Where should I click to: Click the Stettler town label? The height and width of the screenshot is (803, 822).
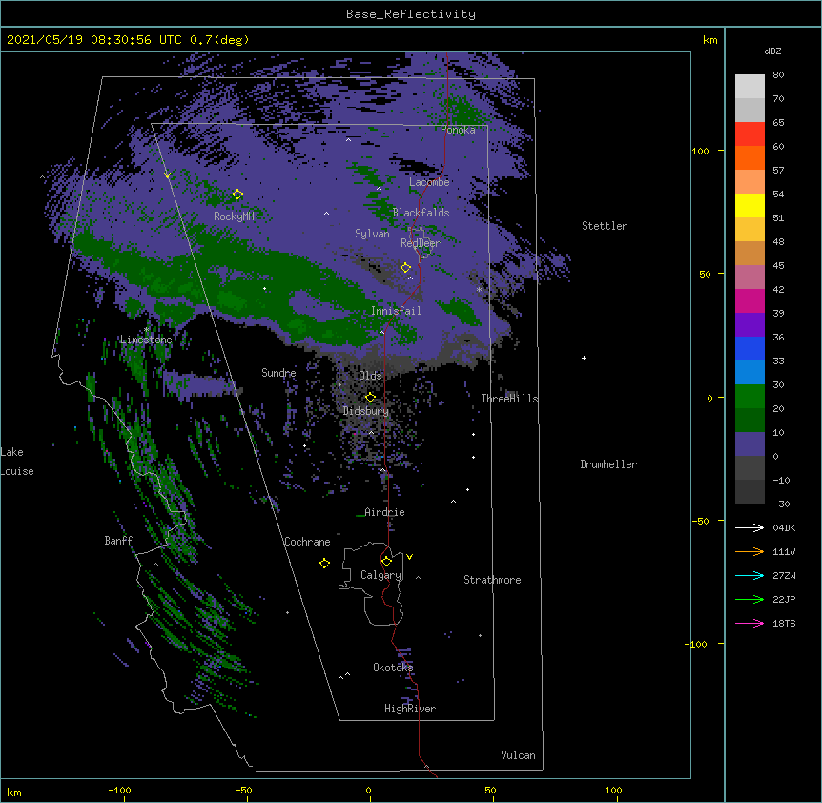tap(605, 226)
